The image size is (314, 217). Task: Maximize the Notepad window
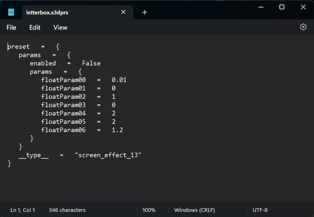pyautogui.click(x=282, y=7)
